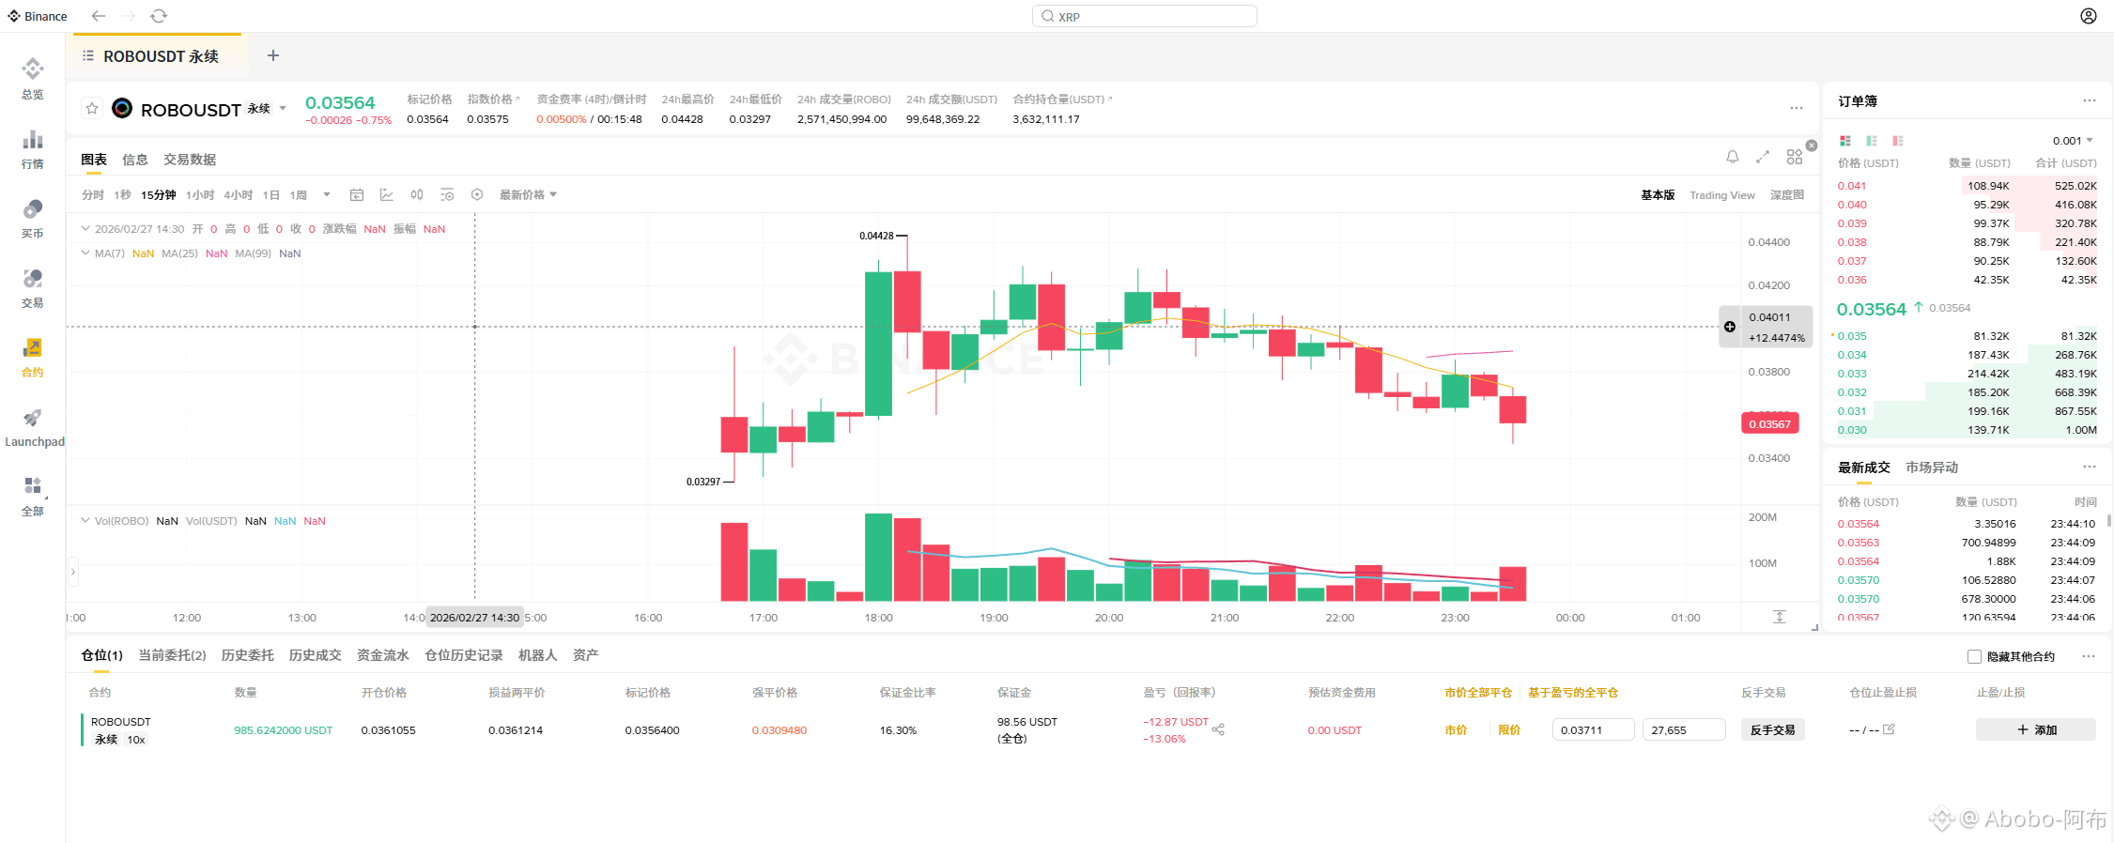Open 总览 overview in left sidebar

pyautogui.click(x=33, y=79)
